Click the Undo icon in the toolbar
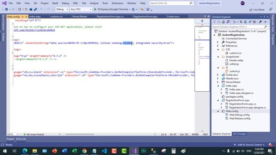276x155 pixels. tap(41, 9)
